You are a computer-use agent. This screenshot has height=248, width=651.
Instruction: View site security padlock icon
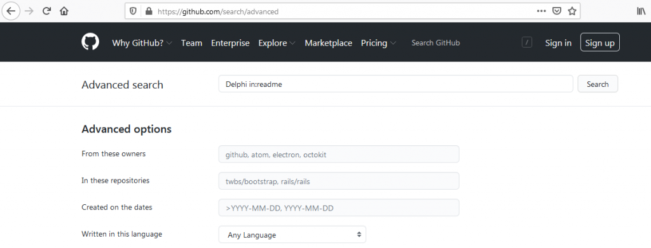(149, 11)
